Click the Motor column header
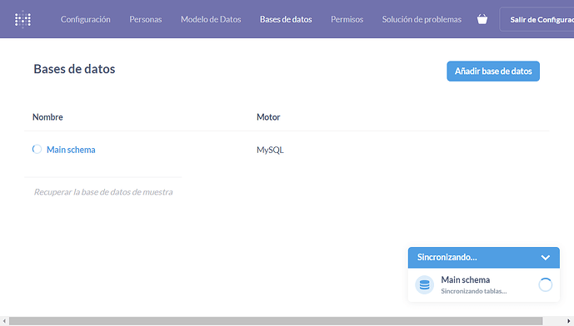574x326 pixels. coord(268,117)
